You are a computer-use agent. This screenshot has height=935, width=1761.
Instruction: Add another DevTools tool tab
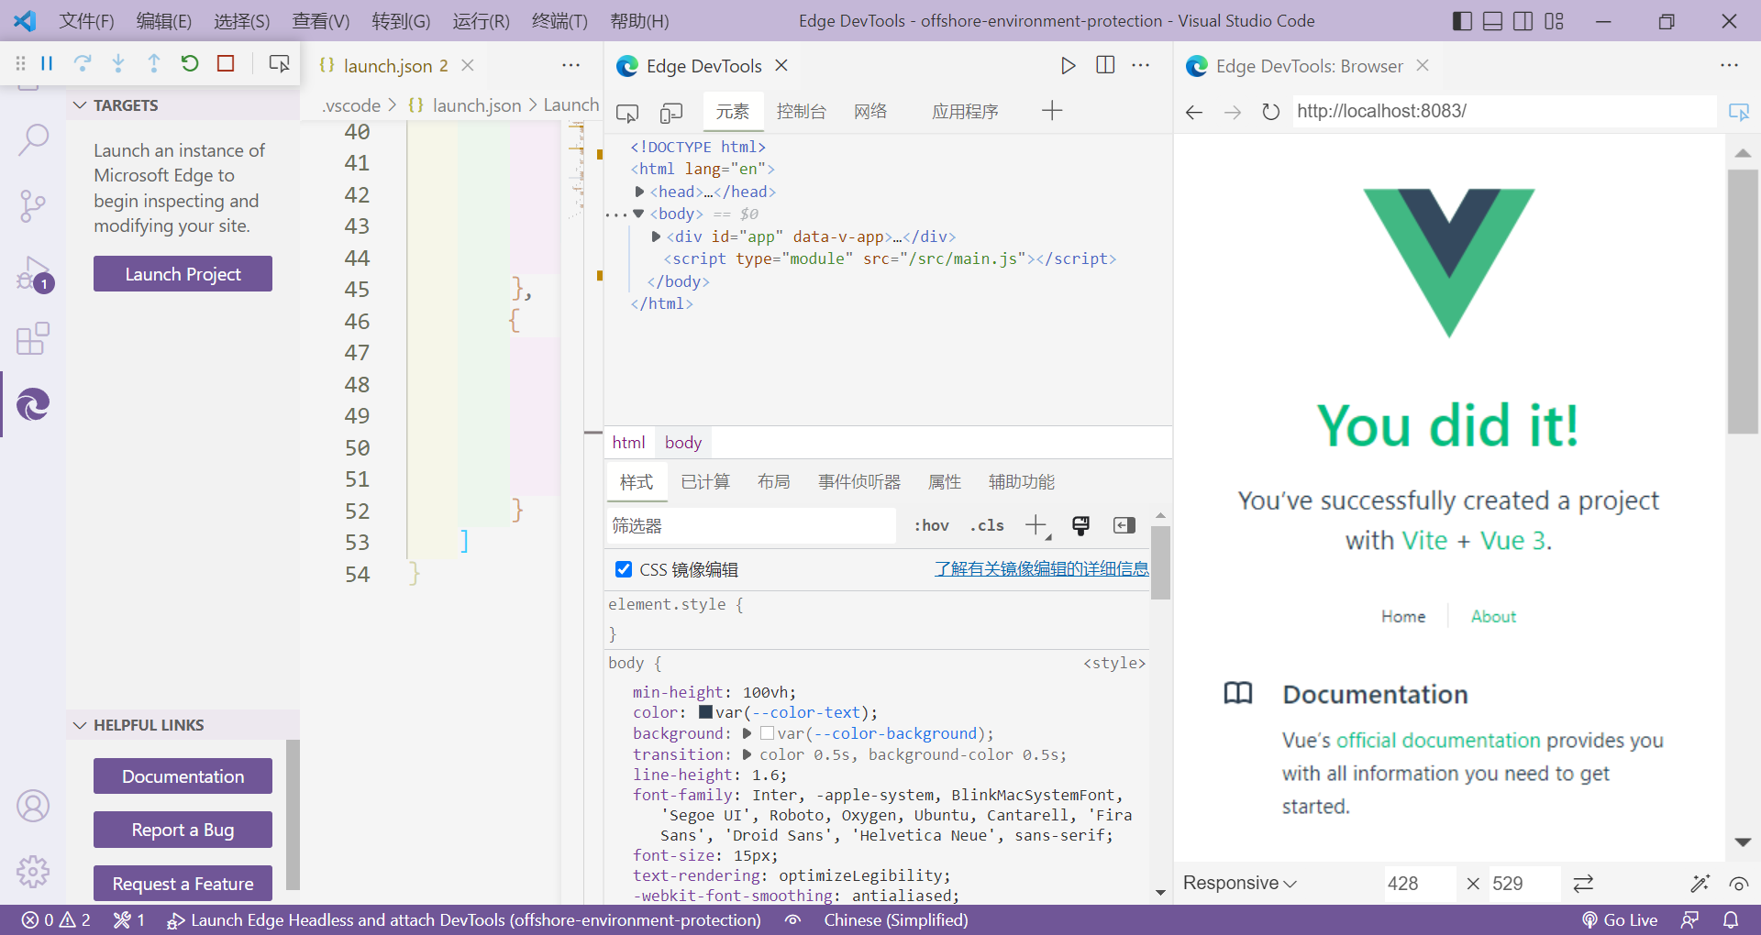(x=1052, y=111)
